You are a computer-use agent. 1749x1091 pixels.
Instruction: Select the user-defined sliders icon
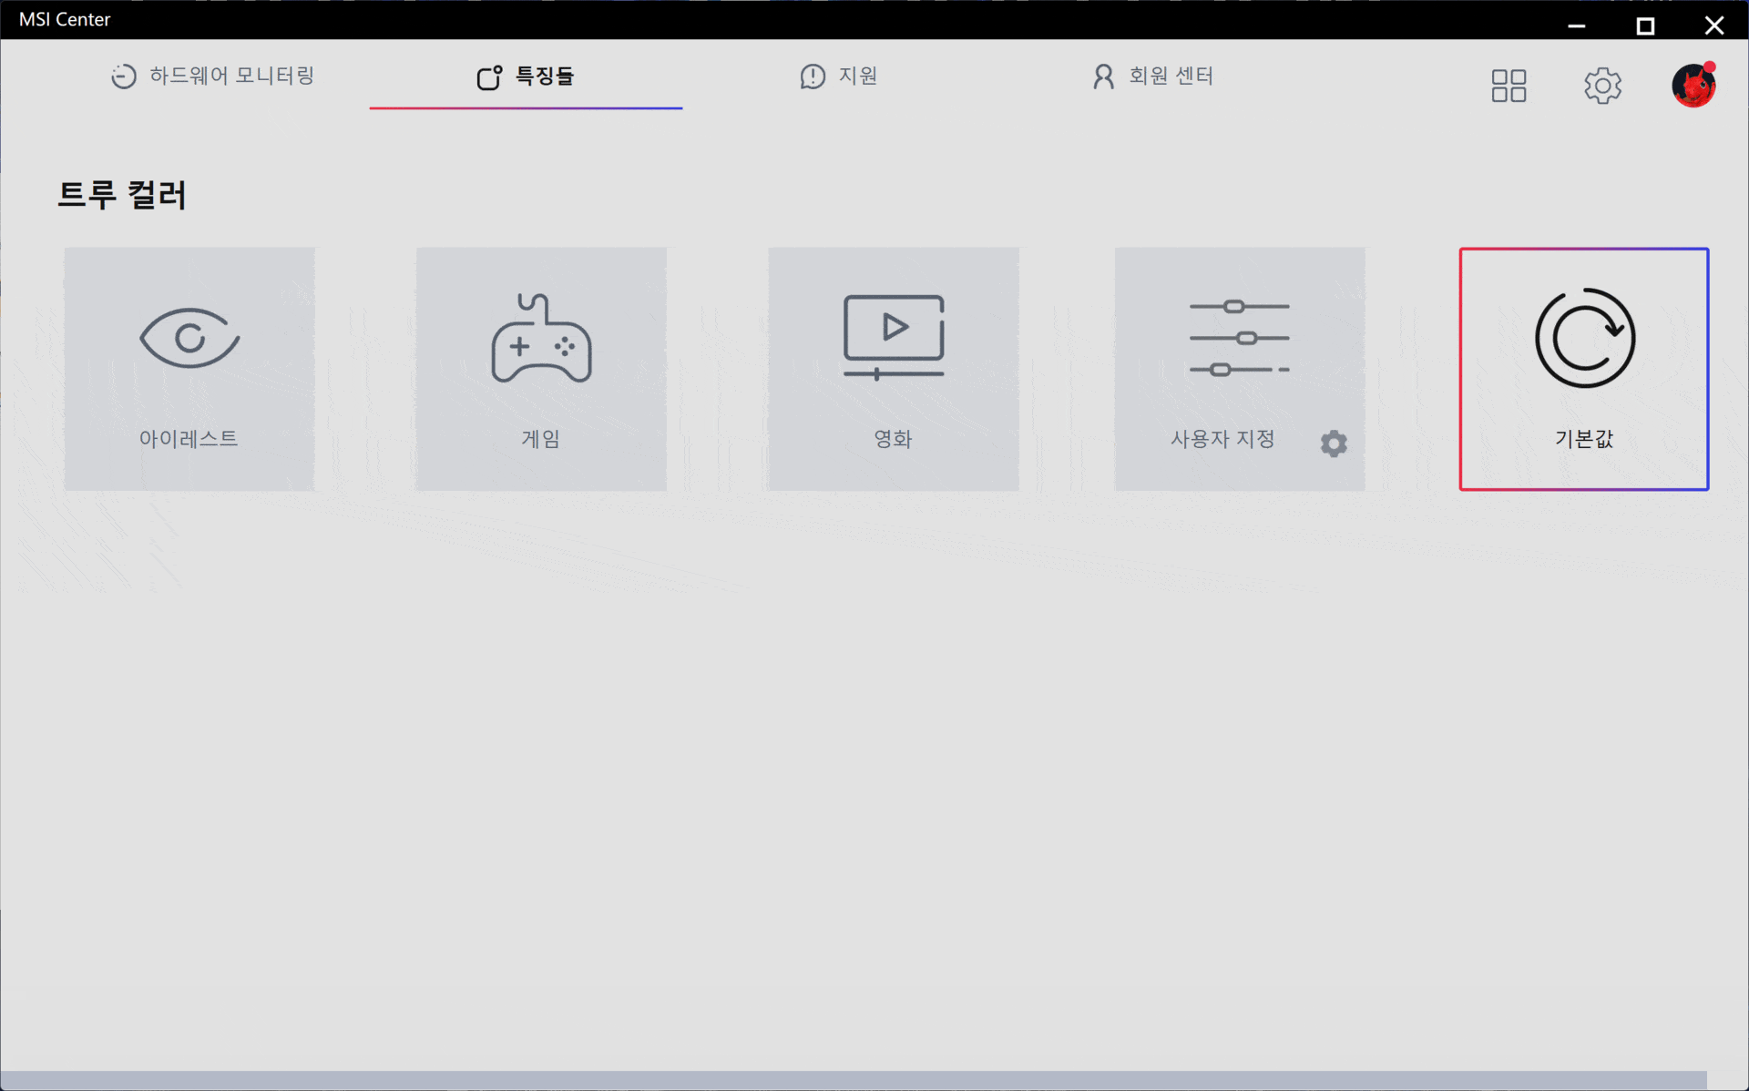coord(1239,338)
